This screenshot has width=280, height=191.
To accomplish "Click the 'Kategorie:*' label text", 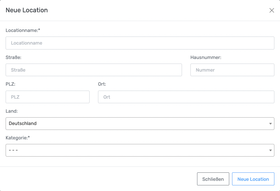I will click(x=17, y=138).
